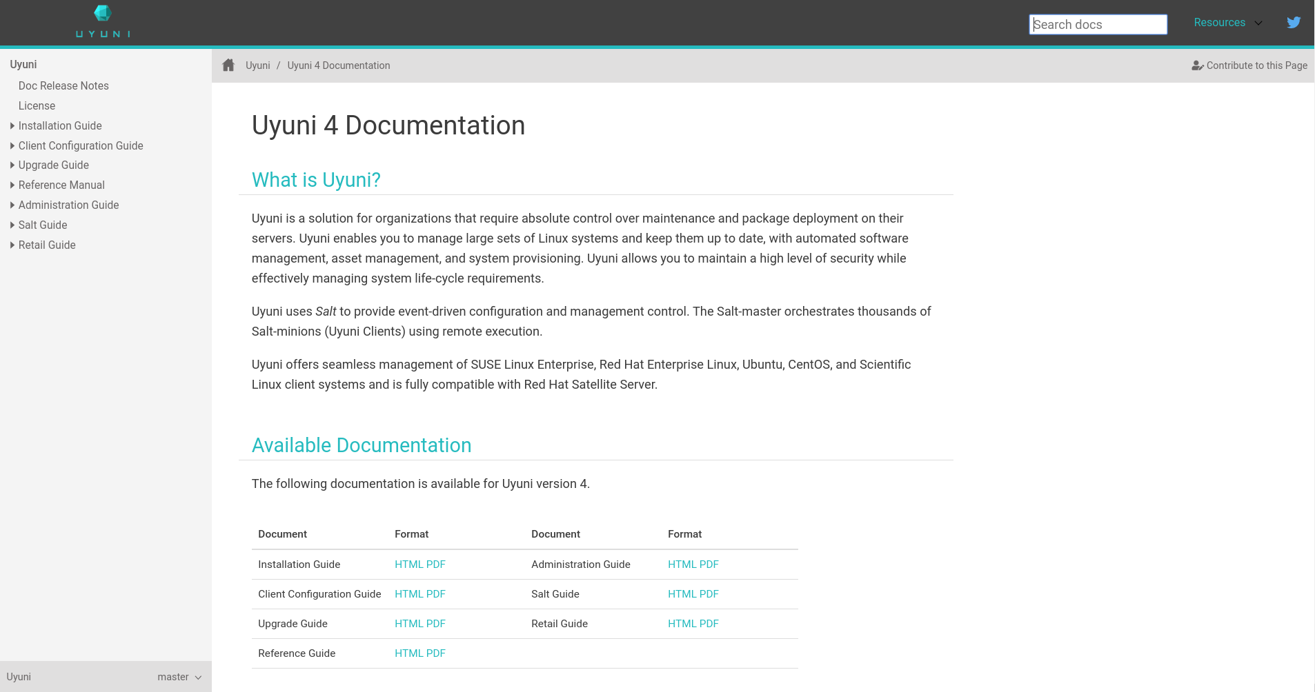This screenshot has height=692, width=1315.
Task: Click Administration Guide table cell
Action: click(581, 564)
